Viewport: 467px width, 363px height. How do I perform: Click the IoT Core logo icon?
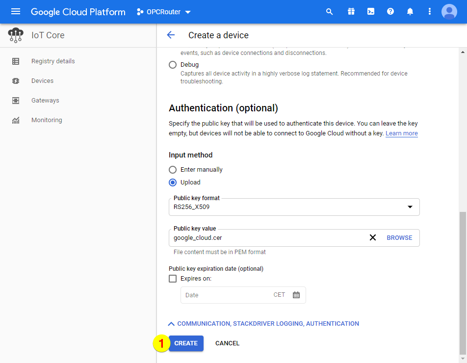pyautogui.click(x=15, y=35)
